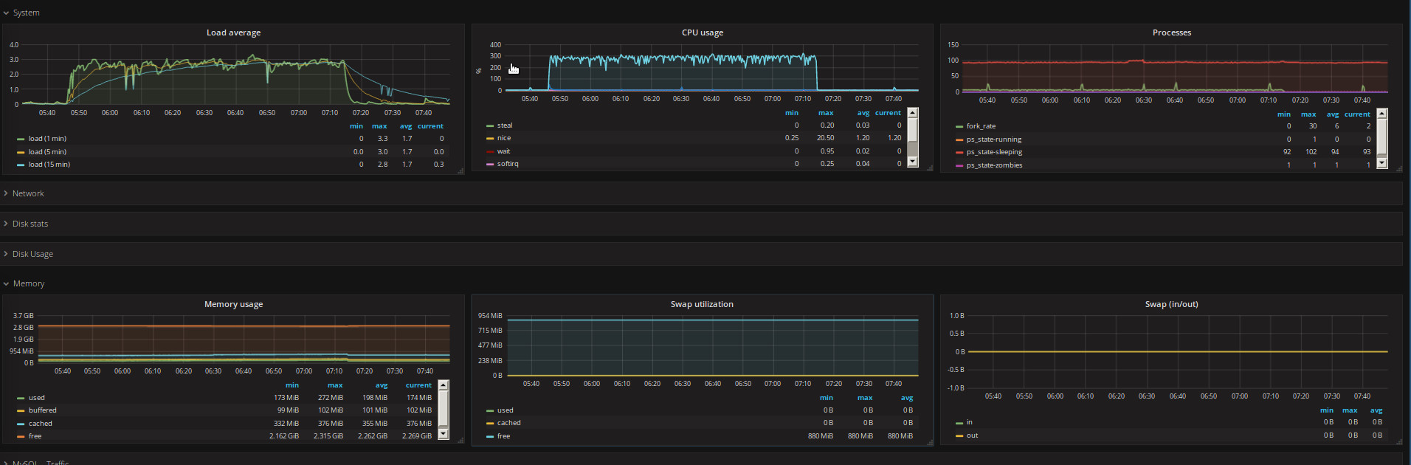Click up arrow in CPU usage legend scrollbar
This screenshot has width=1411, height=465.
click(913, 113)
